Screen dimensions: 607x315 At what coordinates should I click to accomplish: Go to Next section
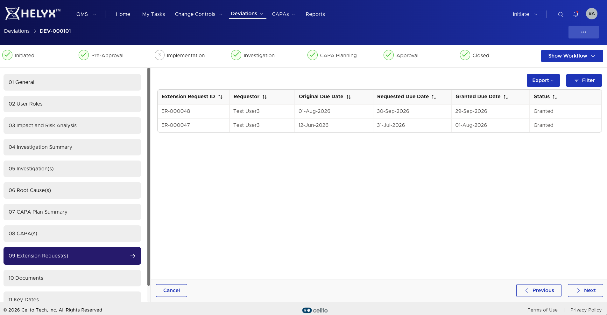tap(585, 291)
